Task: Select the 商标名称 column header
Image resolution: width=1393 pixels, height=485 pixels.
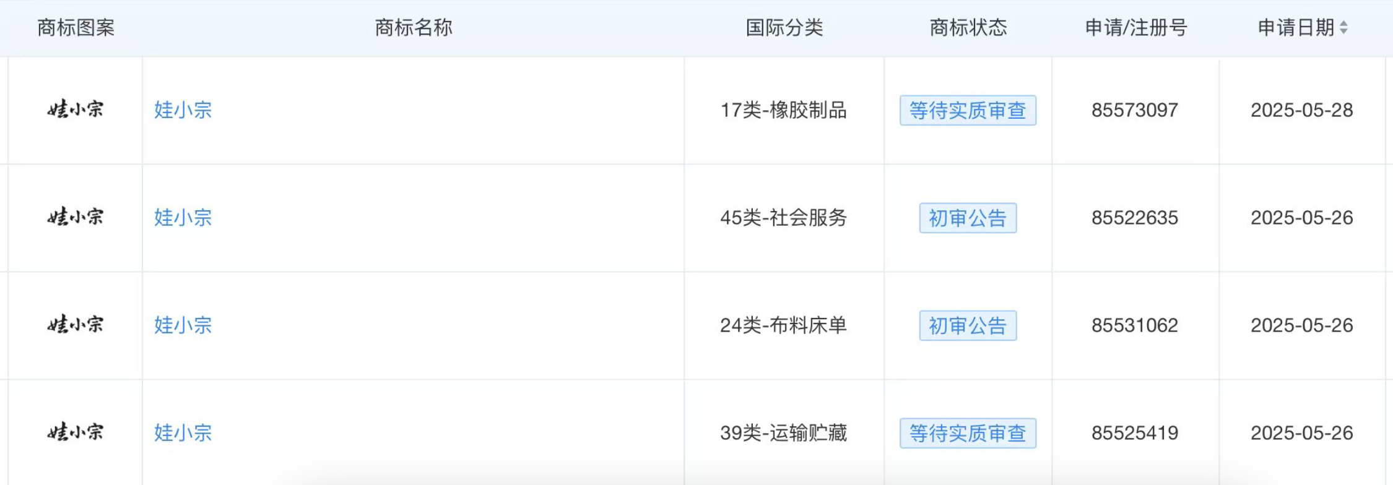Action: point(414,27)
